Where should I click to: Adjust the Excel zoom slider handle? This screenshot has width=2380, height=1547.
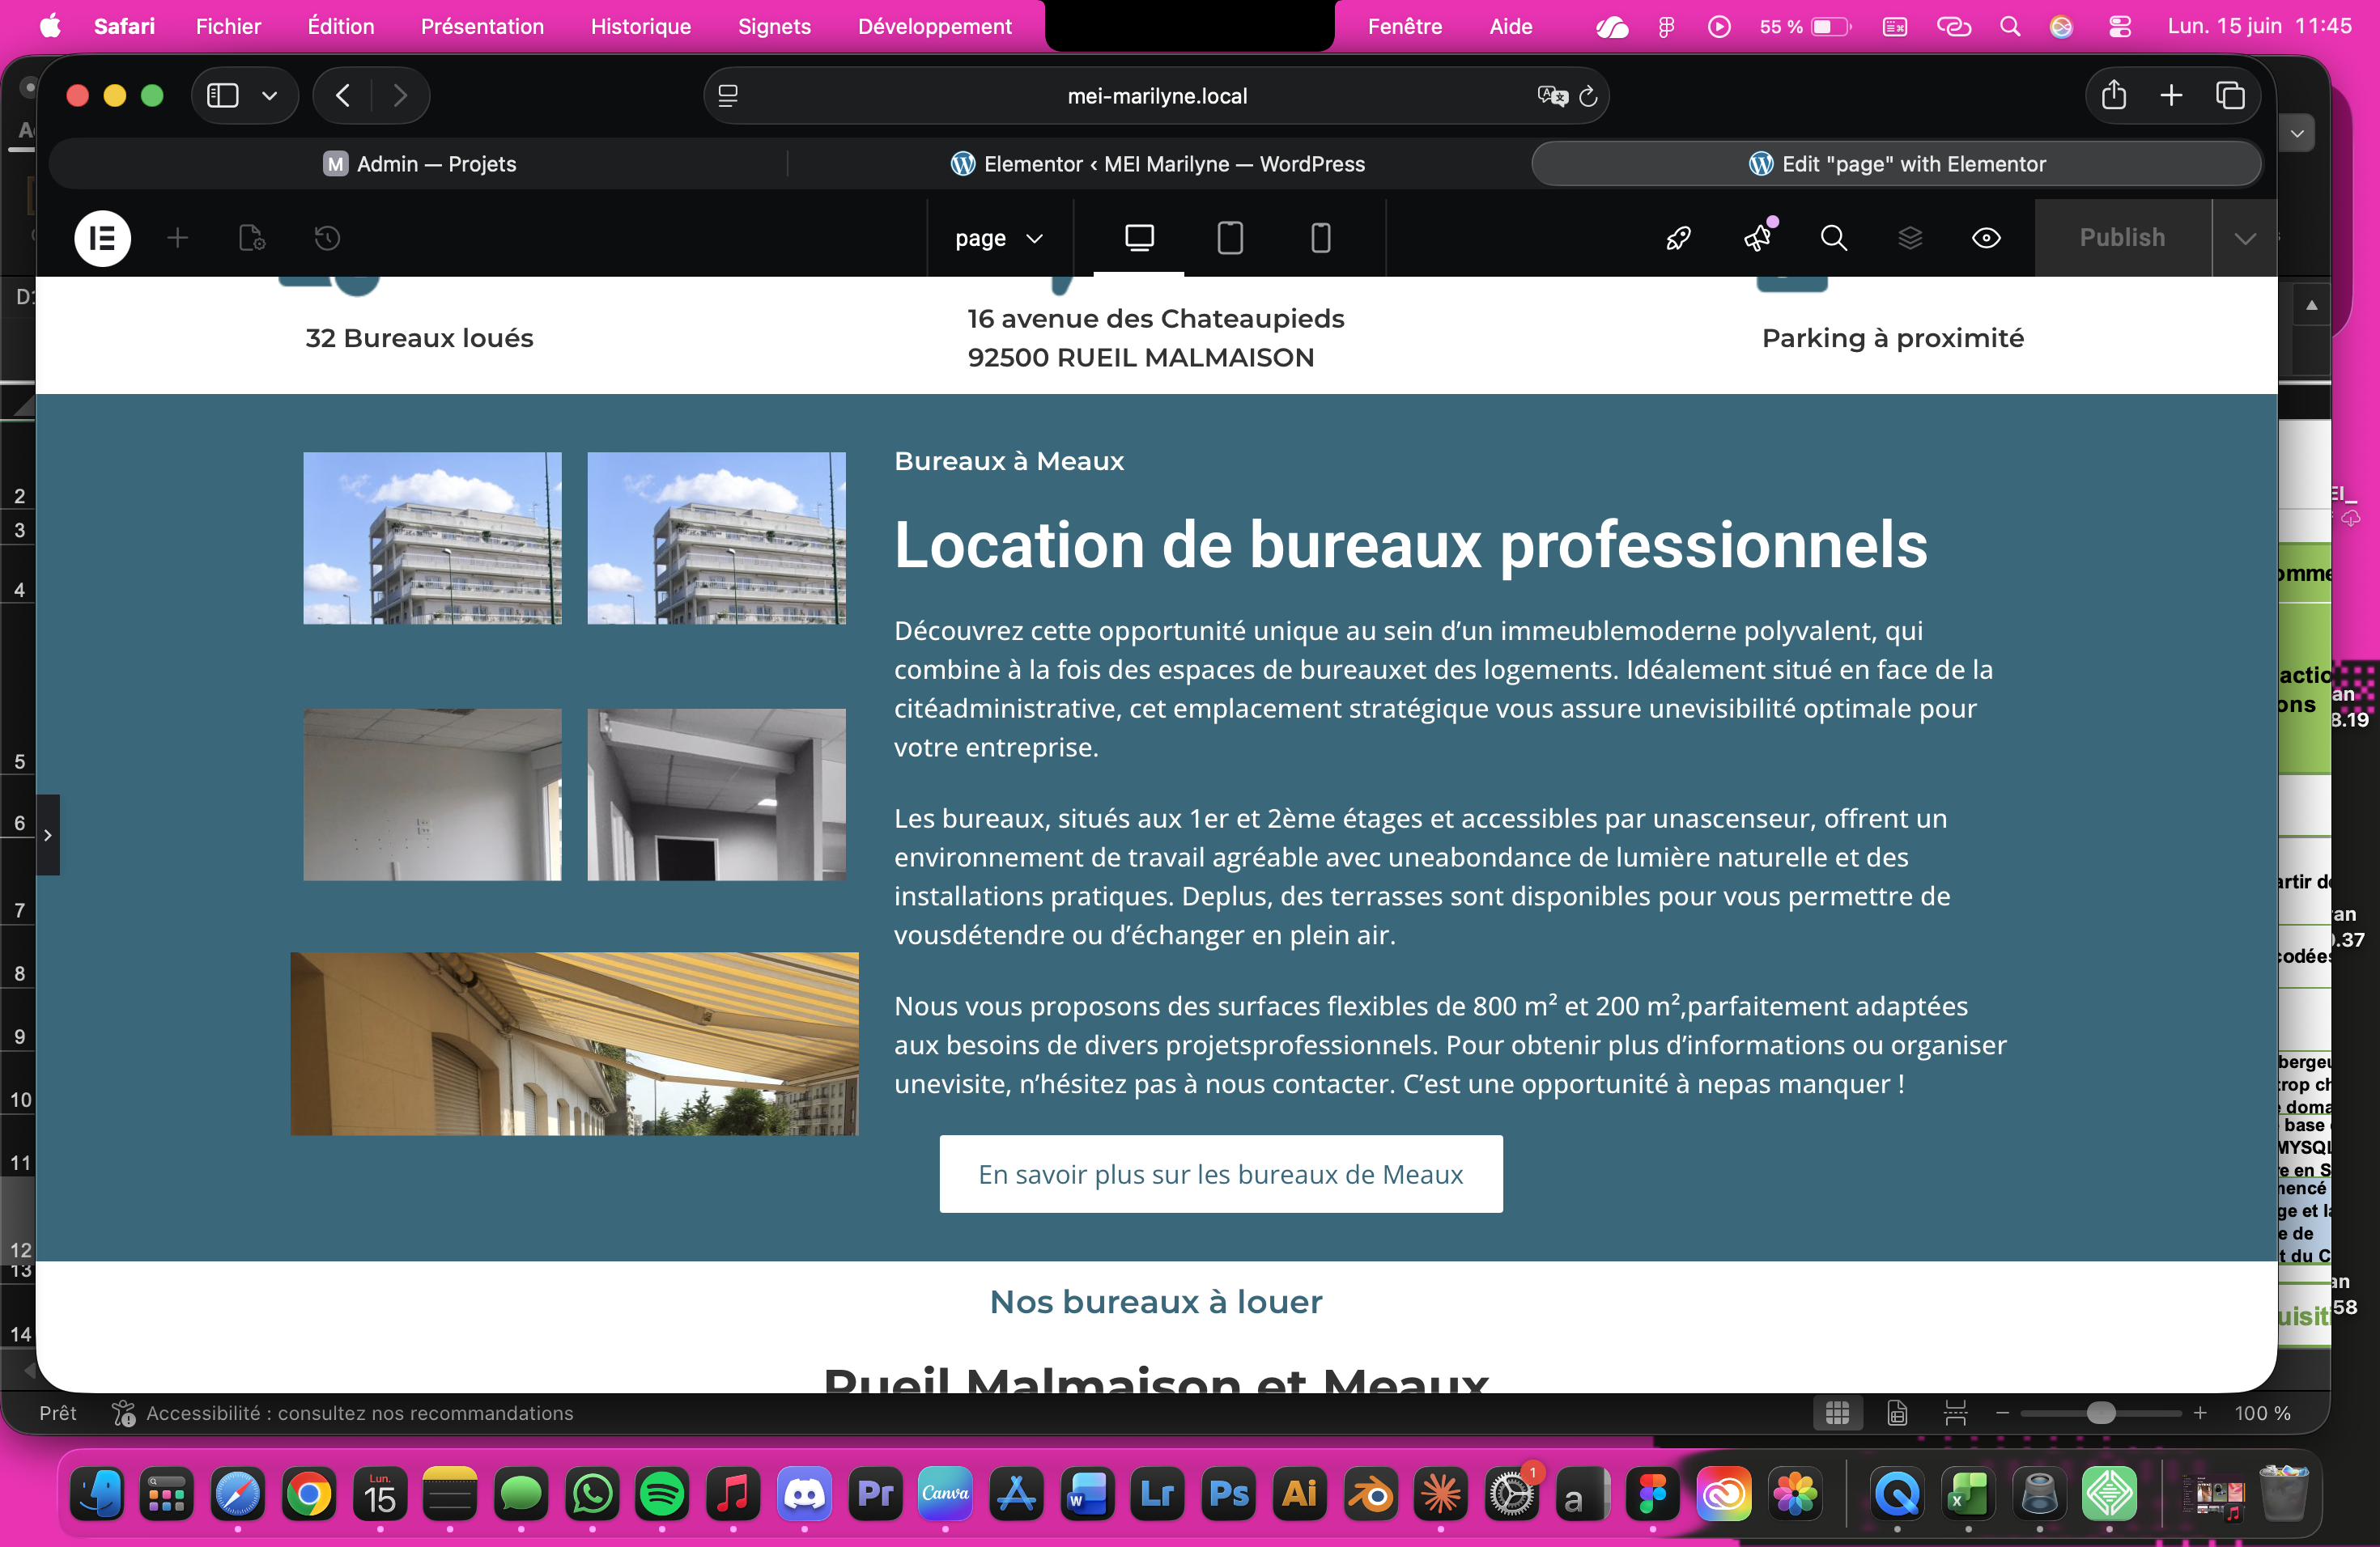(2101, 1413)
